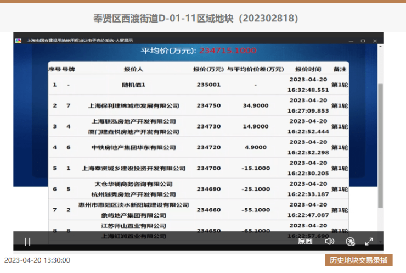Click the timestamp 16:22:33.187
This screenshot has height=273, width=406.
[308, 194]
